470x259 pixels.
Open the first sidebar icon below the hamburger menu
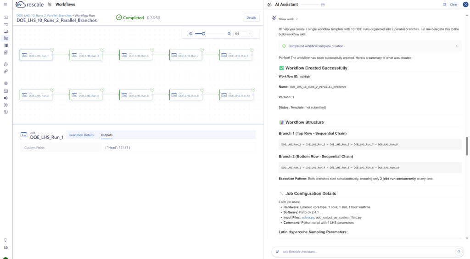coord(6,17)
